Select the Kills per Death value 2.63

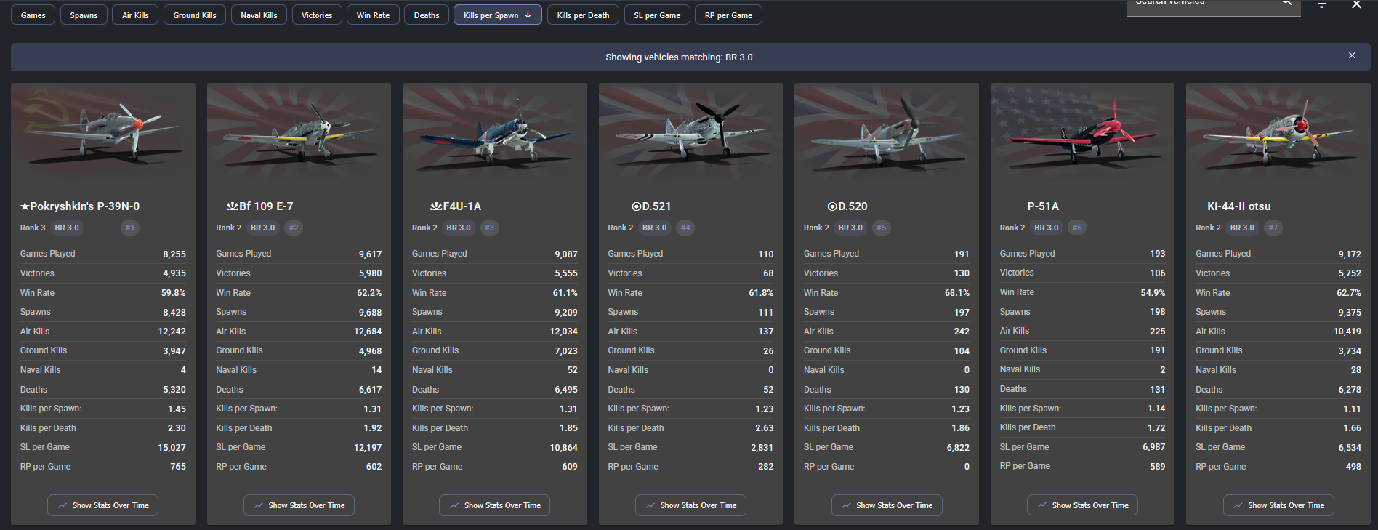tap(765, 428)
